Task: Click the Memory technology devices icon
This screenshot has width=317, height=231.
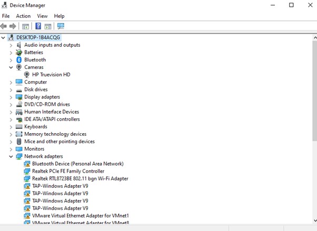Action: click(19, 134)
